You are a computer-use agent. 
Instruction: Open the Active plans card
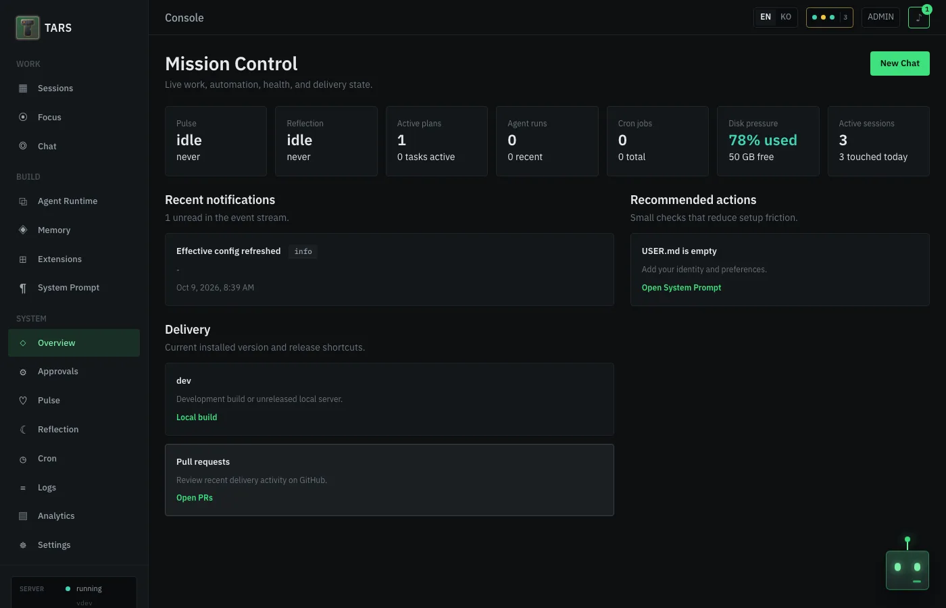437,141
